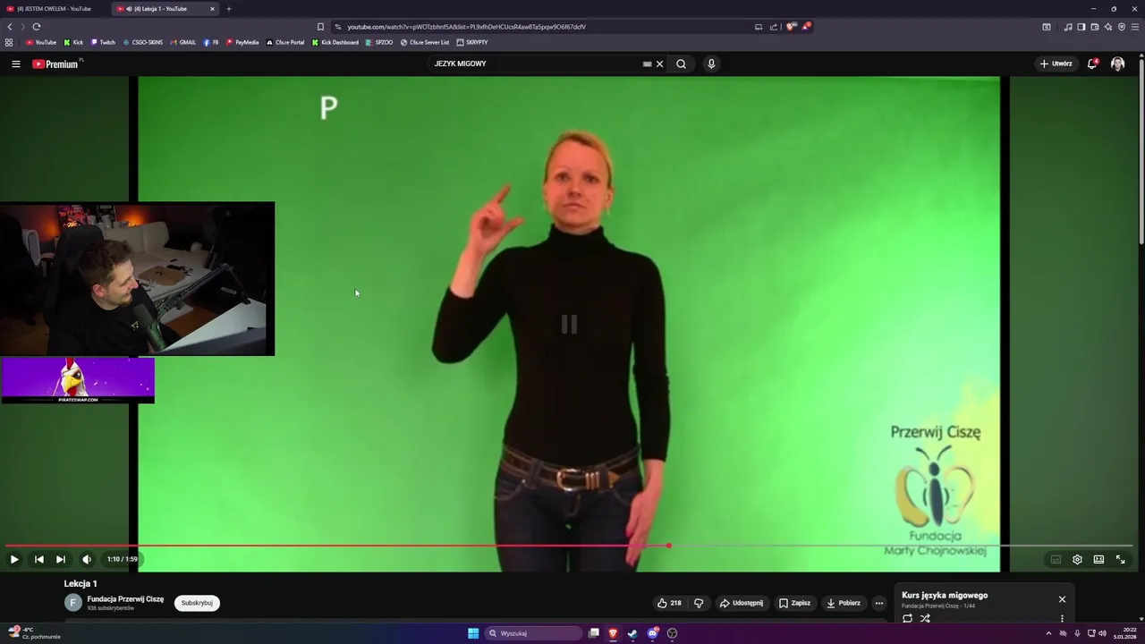The height and width of the screenshot is (644, 1145).
Task: Clear the YouTube search query
Action: pos(660,64)
